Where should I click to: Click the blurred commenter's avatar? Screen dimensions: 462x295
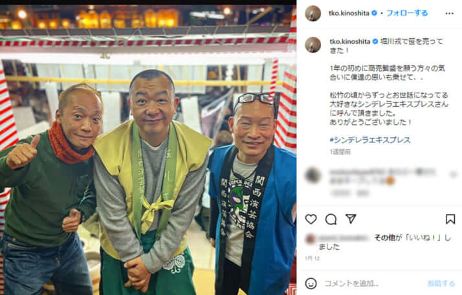(313, 175)
